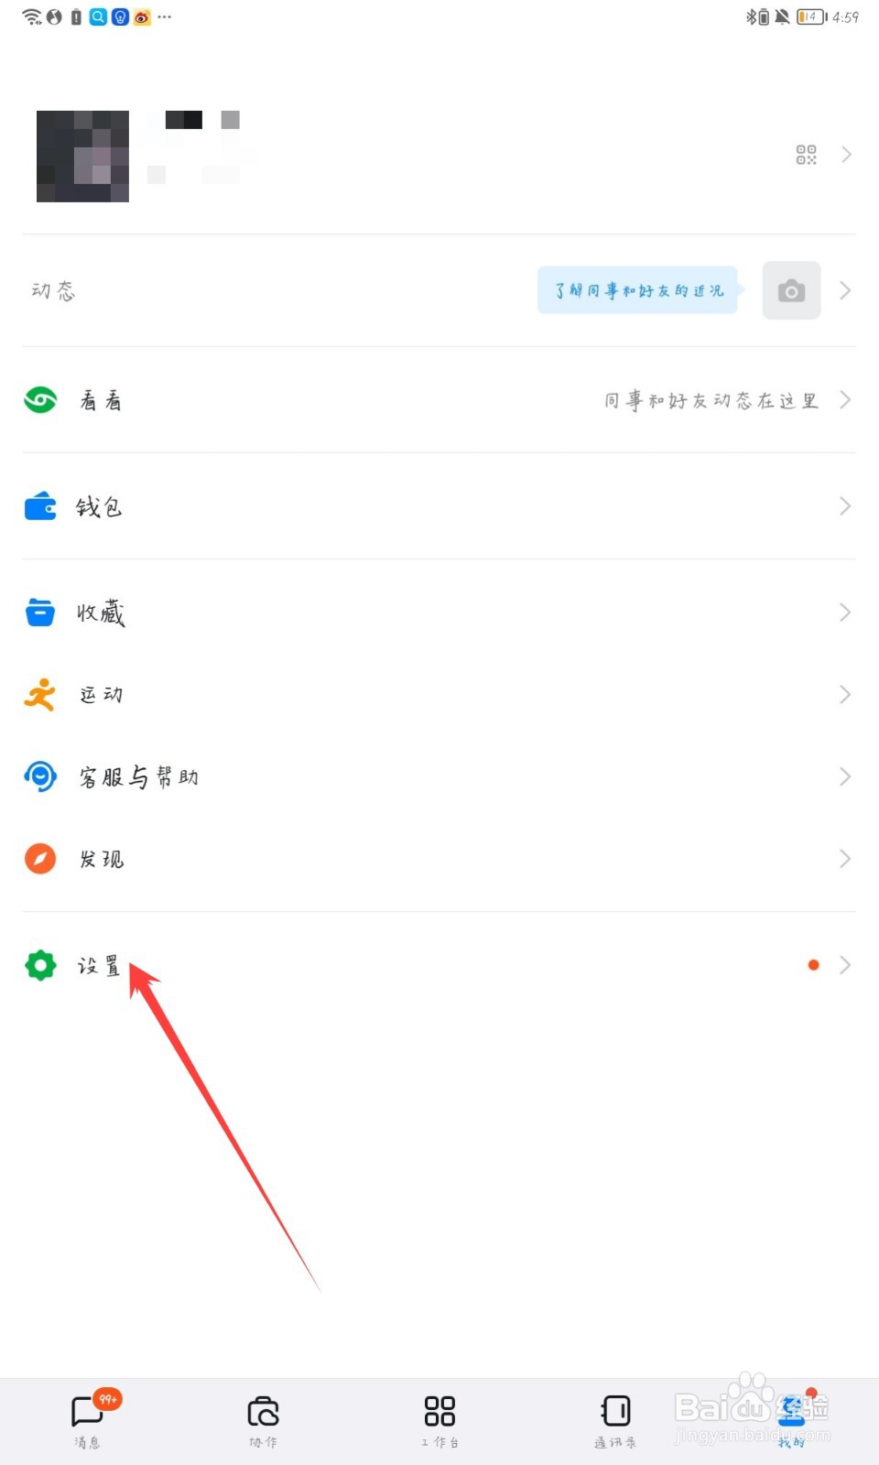Open the green gear 设置 icon
Viewport: 879px width, 1465px height.
40,965
